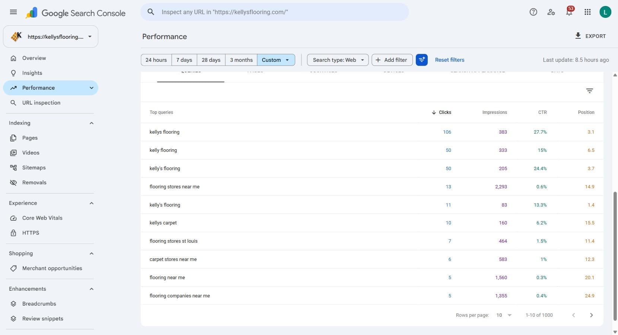This screenshot has height=335, width=618.
Task: Open URL inspection in the sidebar
Action: point(51,103)
